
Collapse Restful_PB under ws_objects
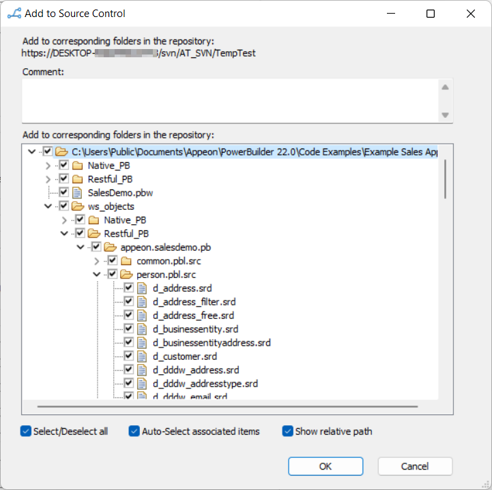click(x=64, y=234)
